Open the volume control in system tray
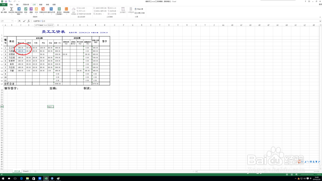Viewport: 322px width, 181px height. 305,178
